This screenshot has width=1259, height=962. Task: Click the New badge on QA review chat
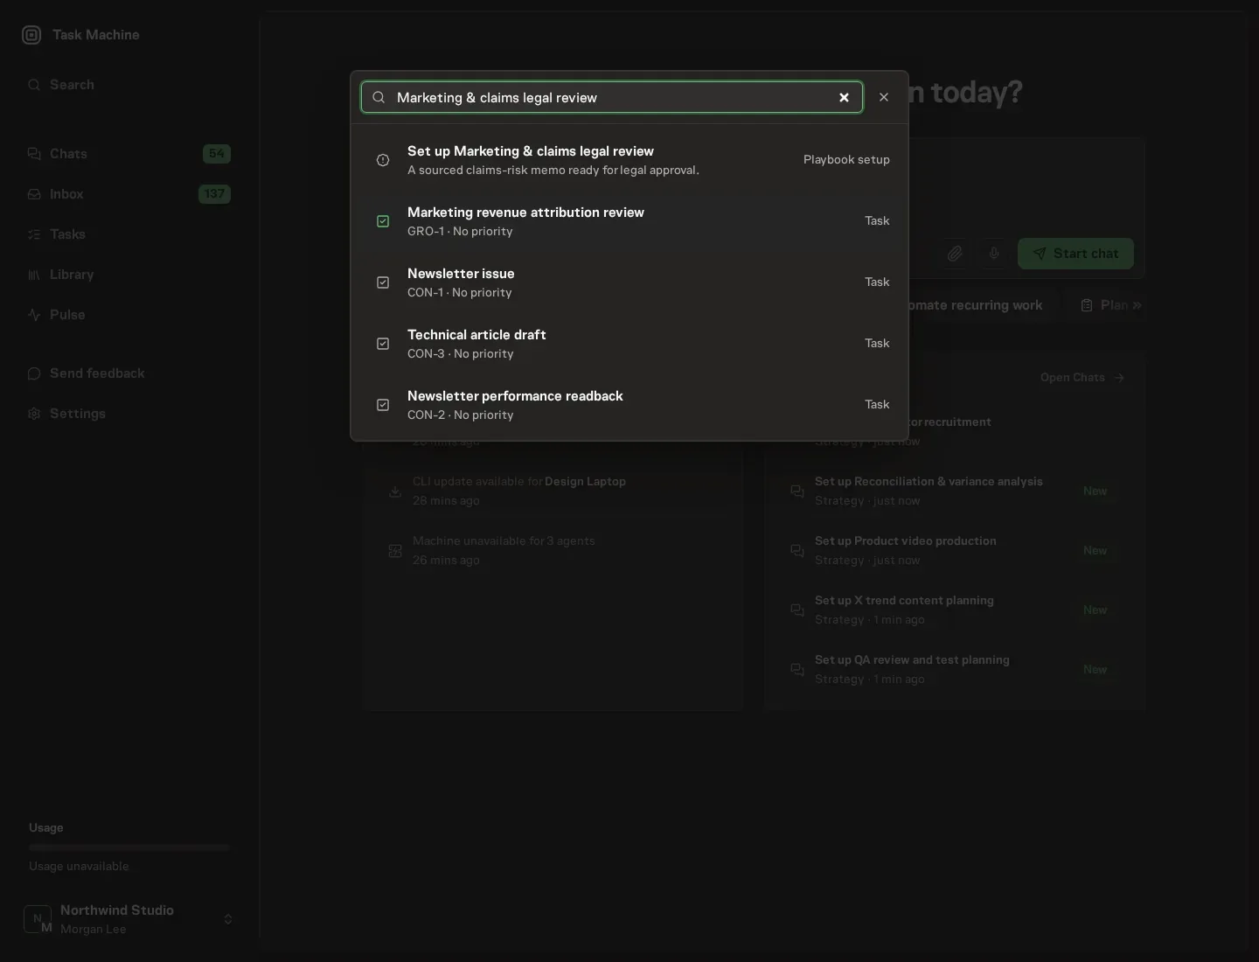1096,670
